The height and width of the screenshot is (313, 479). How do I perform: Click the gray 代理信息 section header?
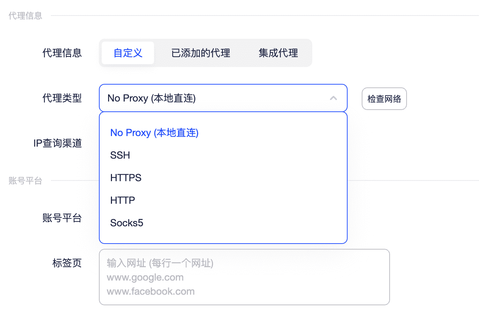point(25,16)
